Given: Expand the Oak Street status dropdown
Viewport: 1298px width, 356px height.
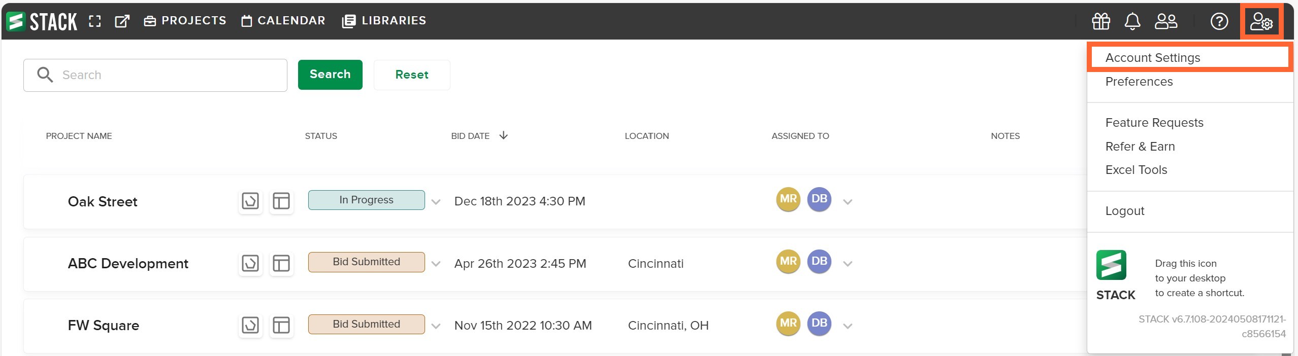Looking at the screenshot, I should pyautogui.click(x=436, y=202).
